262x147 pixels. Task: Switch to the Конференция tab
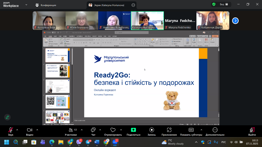(x=46, y=5)
